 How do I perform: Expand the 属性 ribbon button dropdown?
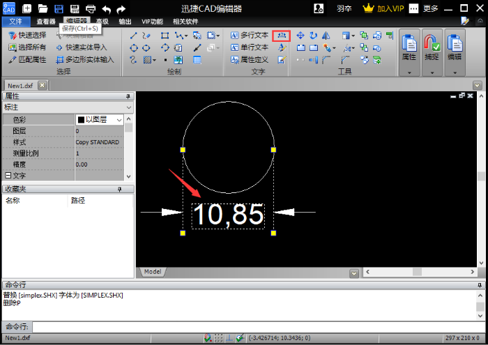coord(409,72)
